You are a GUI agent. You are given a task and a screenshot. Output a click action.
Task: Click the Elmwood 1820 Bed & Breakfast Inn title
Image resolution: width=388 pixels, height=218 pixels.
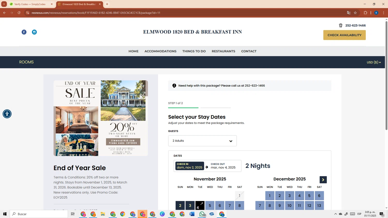pyautogui.click(x=192, y=32)
